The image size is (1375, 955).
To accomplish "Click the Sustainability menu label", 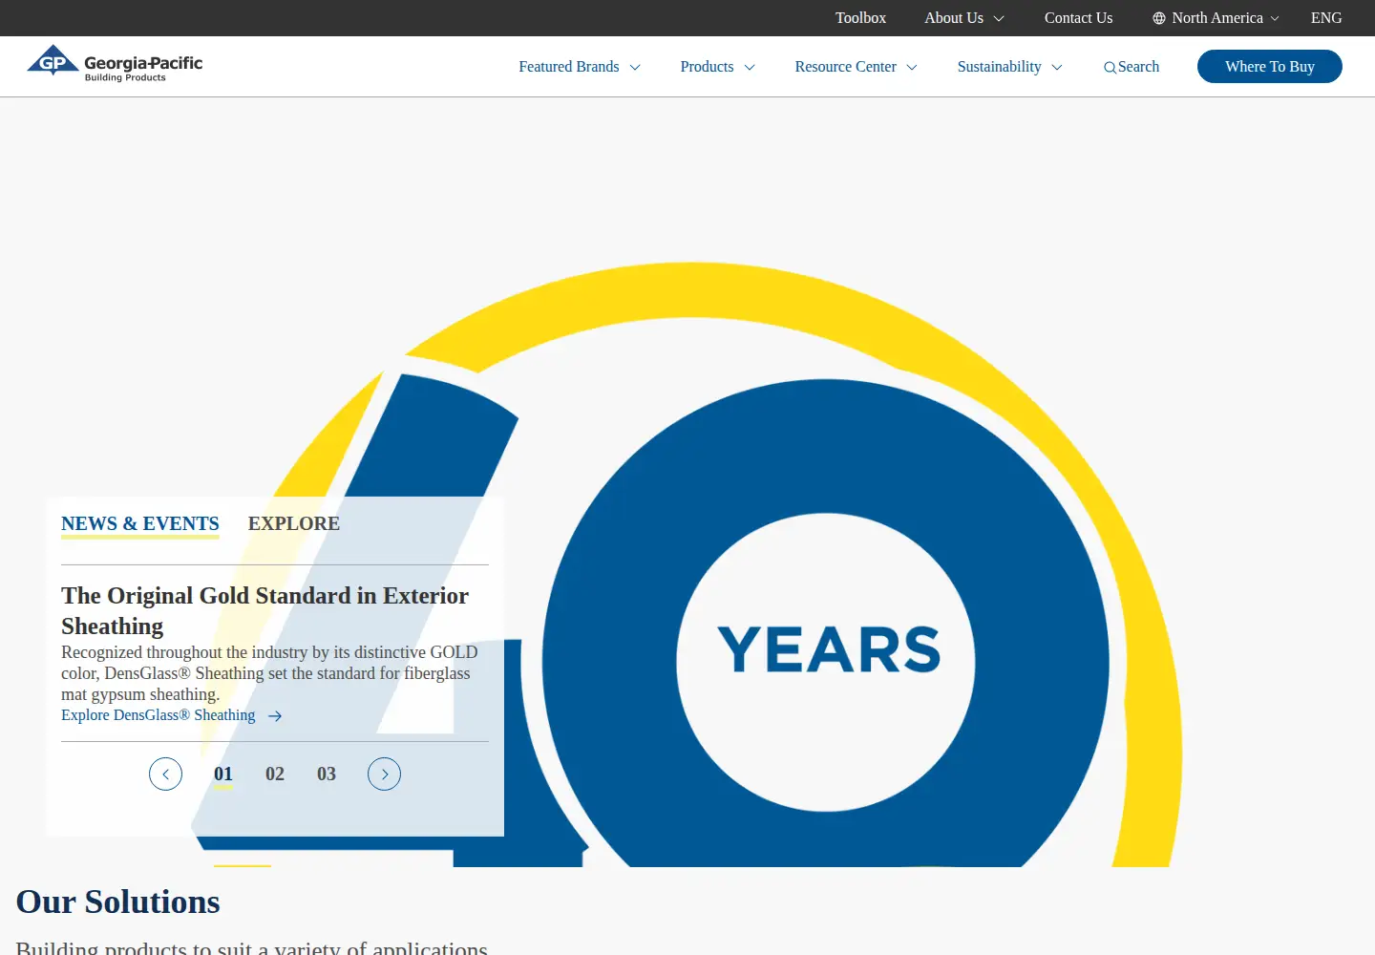I will (x=1000, y=67).
